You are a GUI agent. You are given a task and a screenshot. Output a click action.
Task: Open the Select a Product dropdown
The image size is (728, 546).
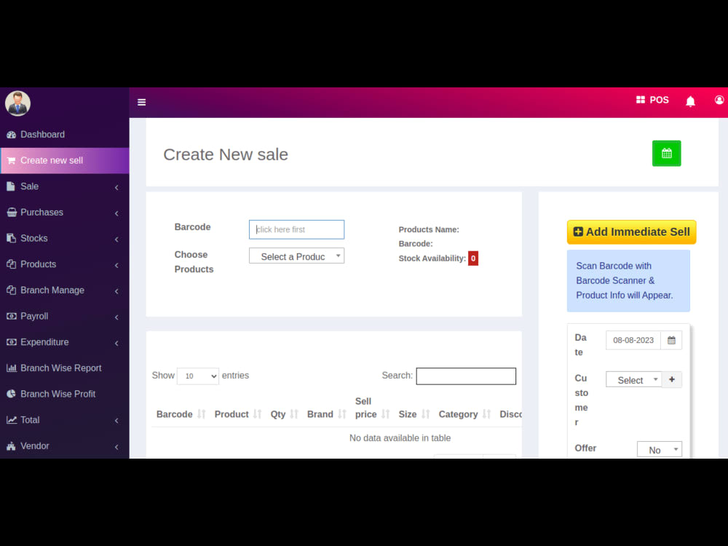click(x=297, y=256)
